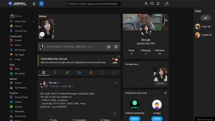Click the chat contacts toggle button
This screenshot has width=215, height=121.
coord(206,18)
